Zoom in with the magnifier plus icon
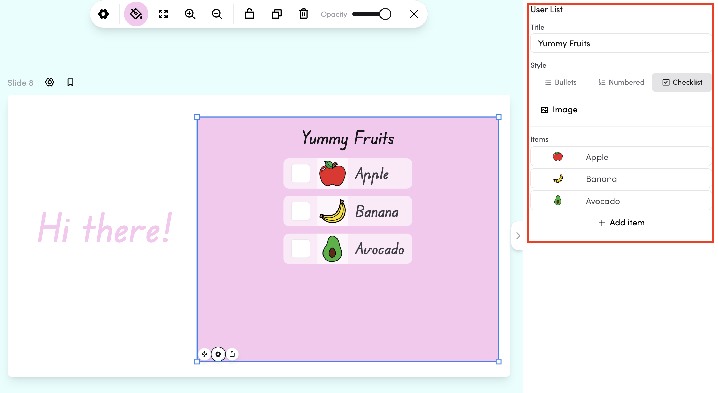 (x=190, y=14)
